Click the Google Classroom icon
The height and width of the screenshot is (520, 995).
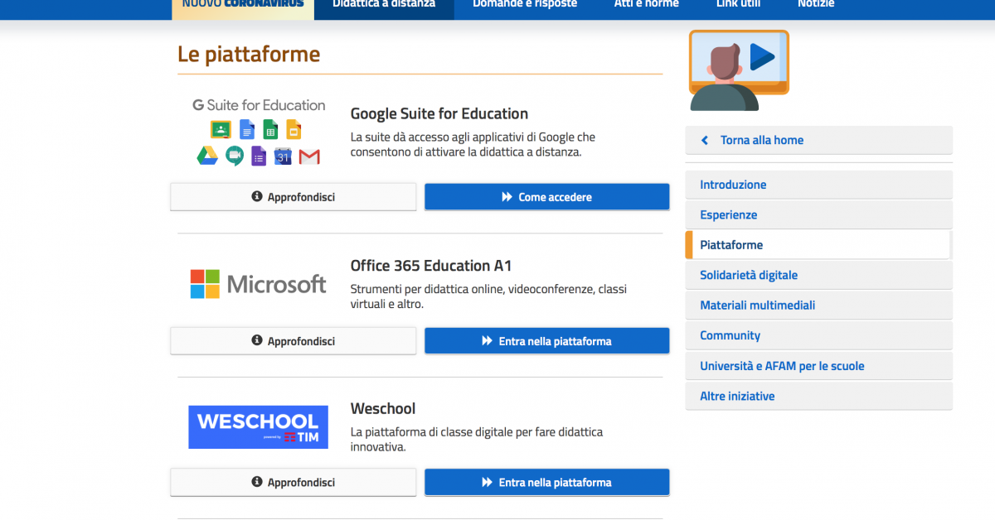221,129
